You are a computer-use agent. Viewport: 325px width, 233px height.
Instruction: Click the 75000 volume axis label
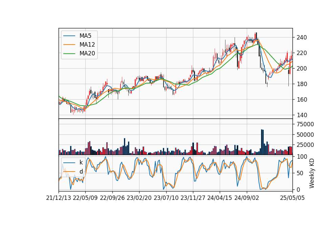[x=305, y=124]
